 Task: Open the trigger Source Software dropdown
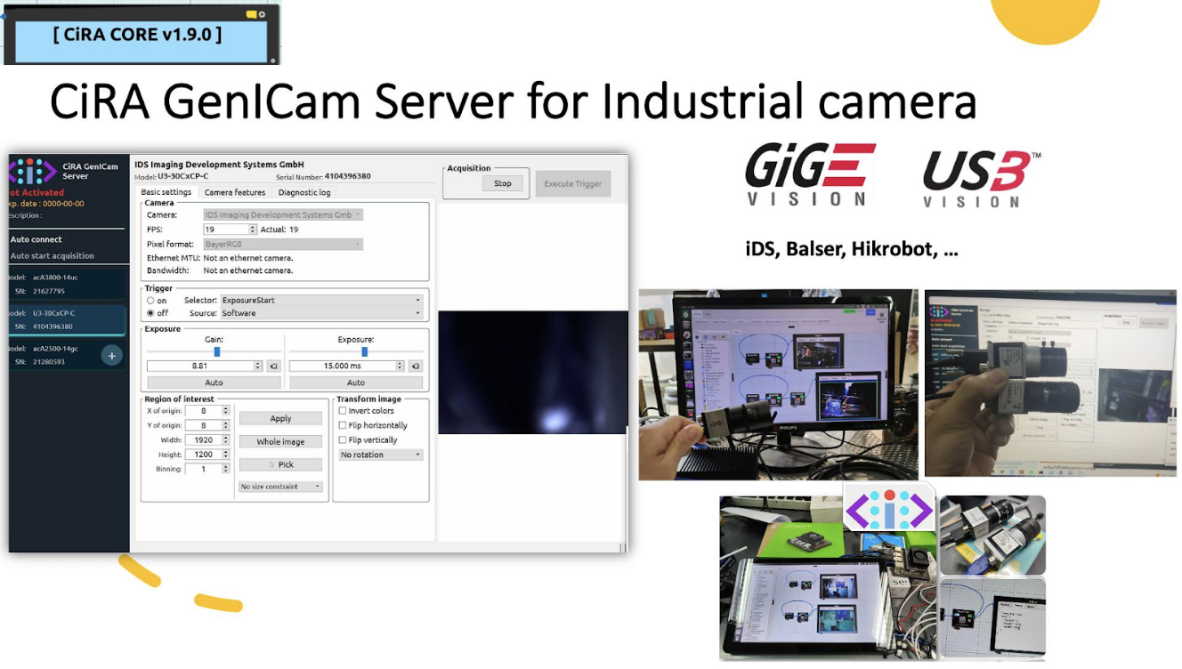tap(321, 313)
